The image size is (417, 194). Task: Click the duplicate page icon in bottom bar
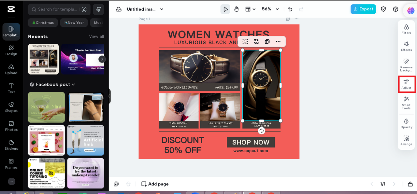[x=116, y=184]
